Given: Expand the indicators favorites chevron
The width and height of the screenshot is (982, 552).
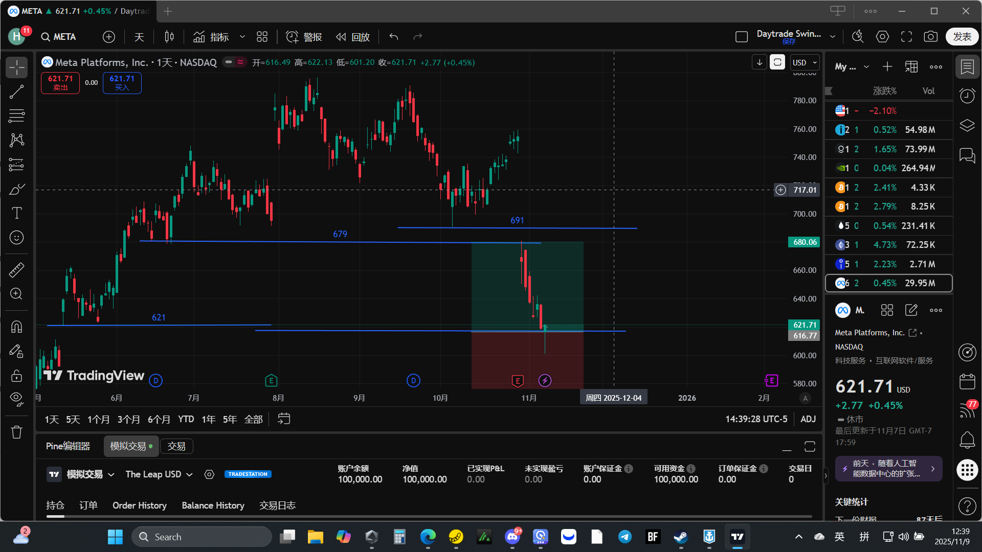Looking at the screenshot, I should (x=242, y=37).
